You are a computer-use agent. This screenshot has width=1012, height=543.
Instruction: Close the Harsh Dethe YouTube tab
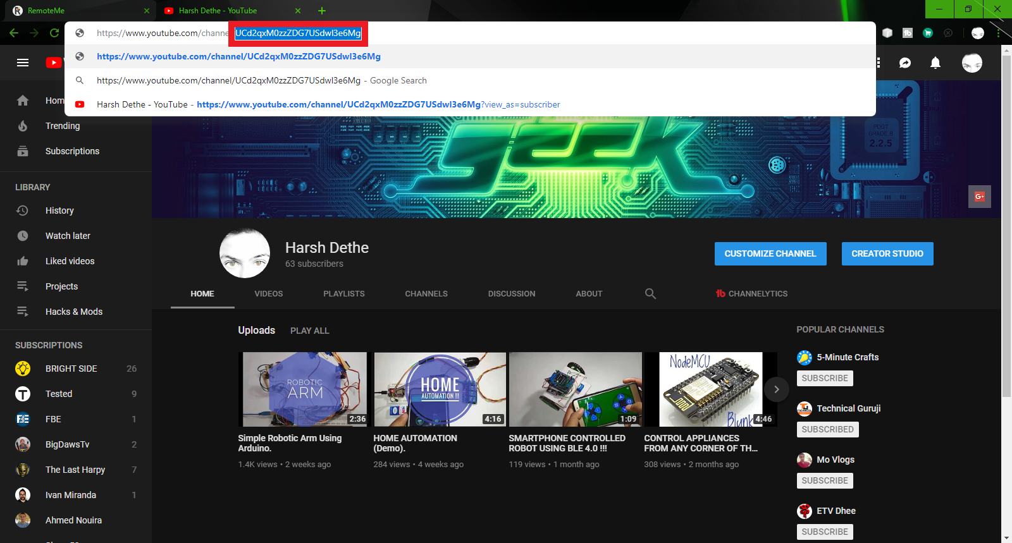(x=298, y=11)
